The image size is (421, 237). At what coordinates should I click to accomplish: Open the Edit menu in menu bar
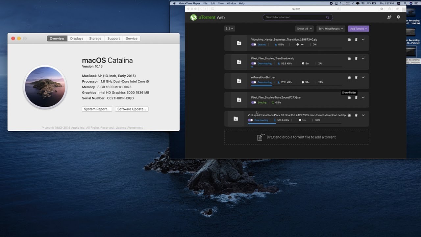tap(213, 3)
